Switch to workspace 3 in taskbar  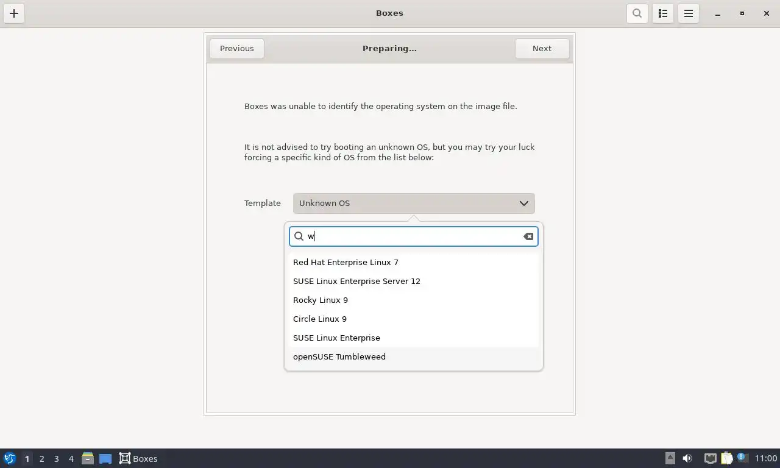(x=56, y=458)
